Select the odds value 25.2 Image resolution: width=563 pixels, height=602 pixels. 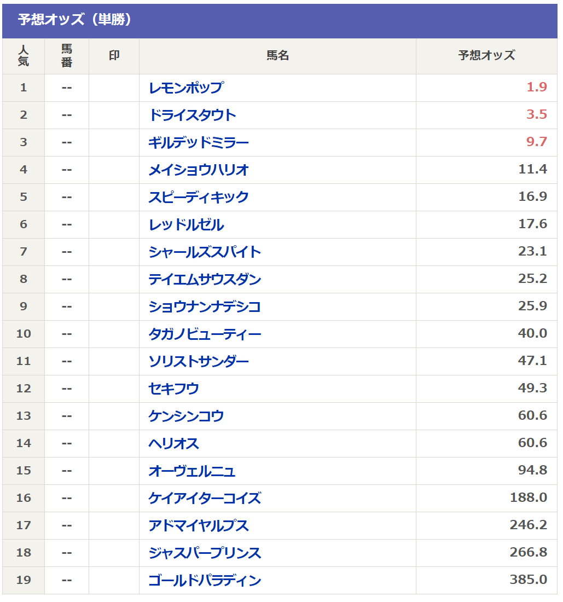pyautogui.click(x=533, y=279)
